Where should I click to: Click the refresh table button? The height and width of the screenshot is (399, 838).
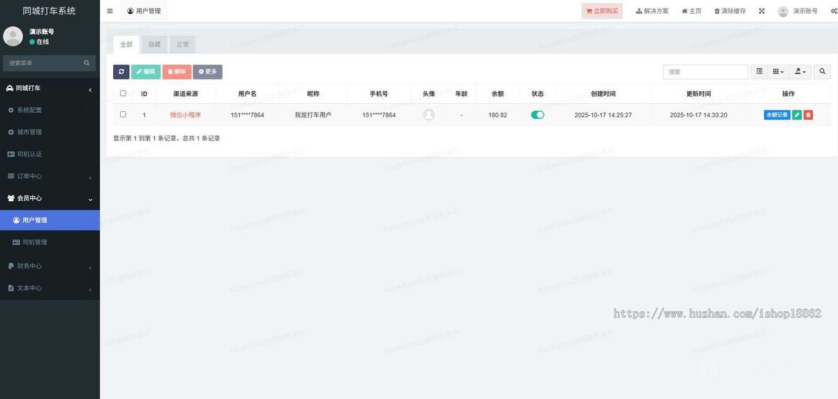coord(122,71)
